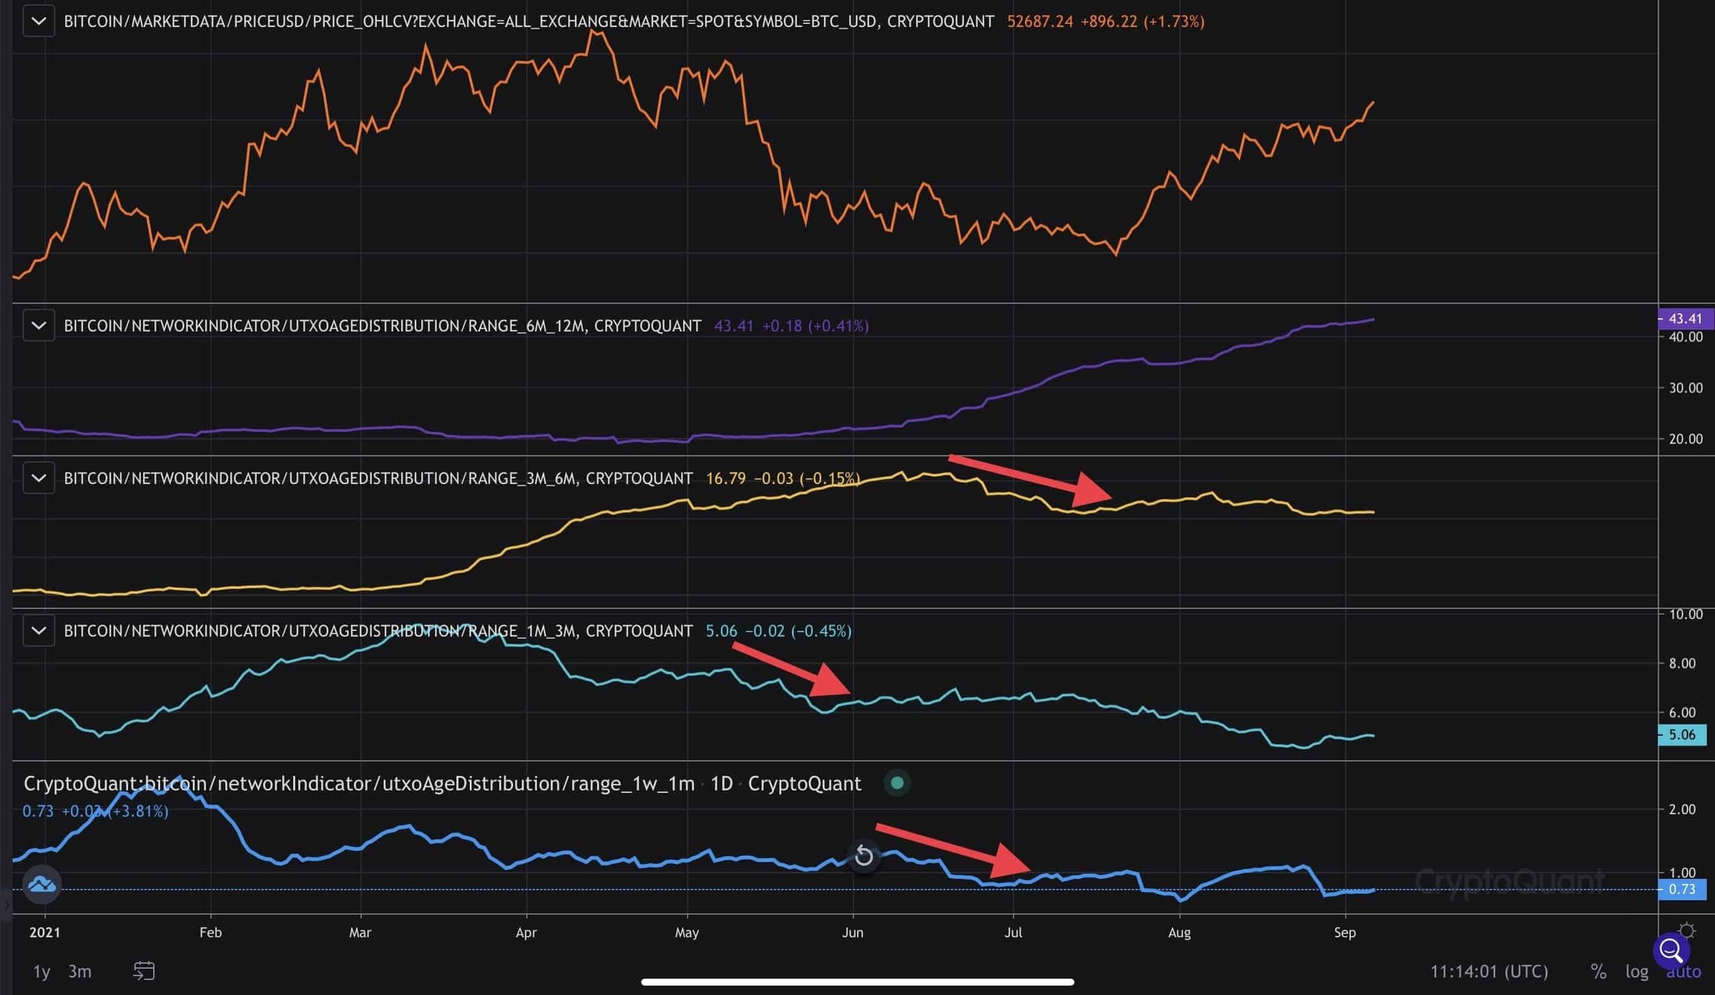
Task: Click the 20.00 axis tick
Action: click(x=1686, y=438)
